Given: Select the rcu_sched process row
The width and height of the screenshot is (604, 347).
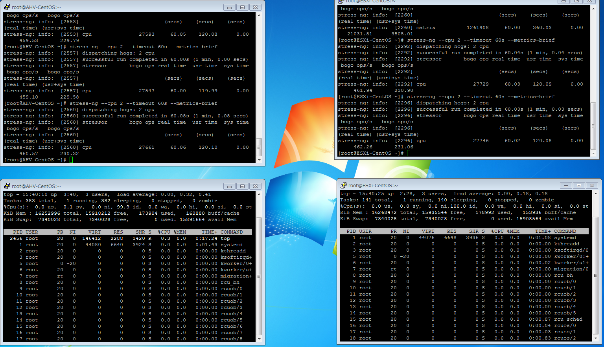Looking at the screenshot, I should click(464, 319).
